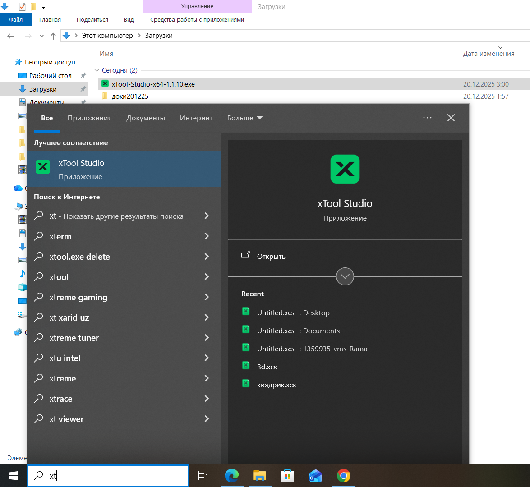Viewport: 530px width, 487px height.
Task: Go up one folder level in Explorer
Action: 53,36
